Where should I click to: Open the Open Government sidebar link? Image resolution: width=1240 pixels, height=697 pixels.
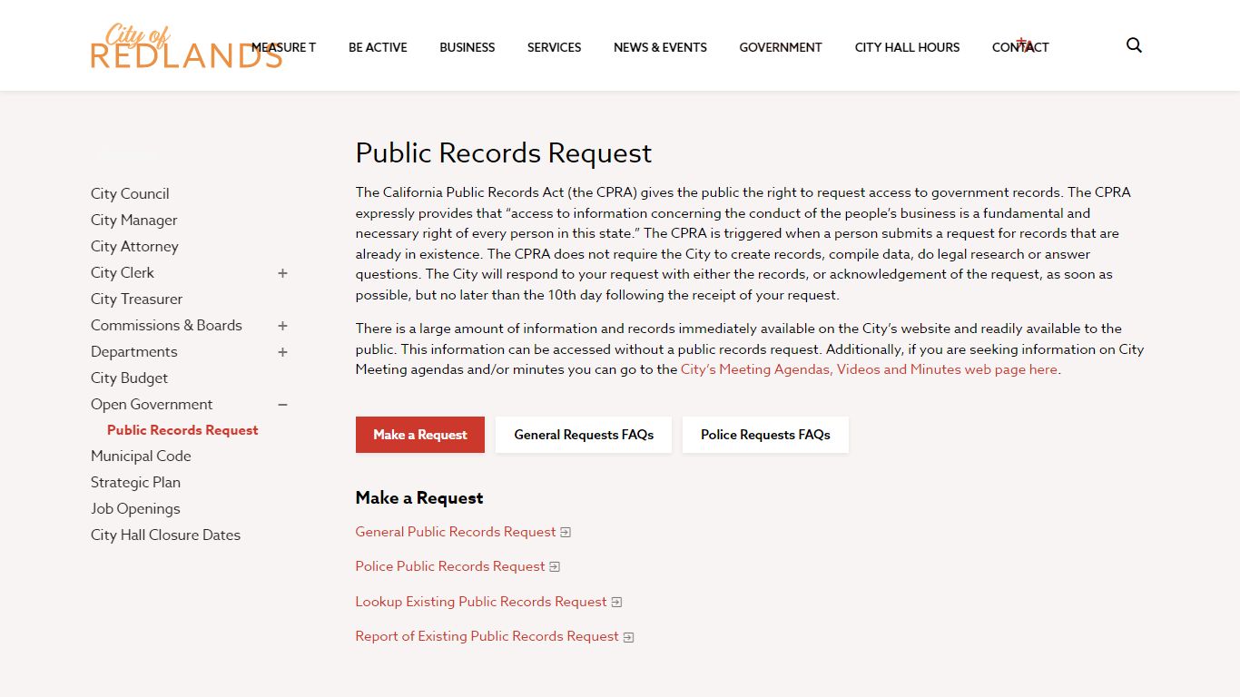[152, 404]
